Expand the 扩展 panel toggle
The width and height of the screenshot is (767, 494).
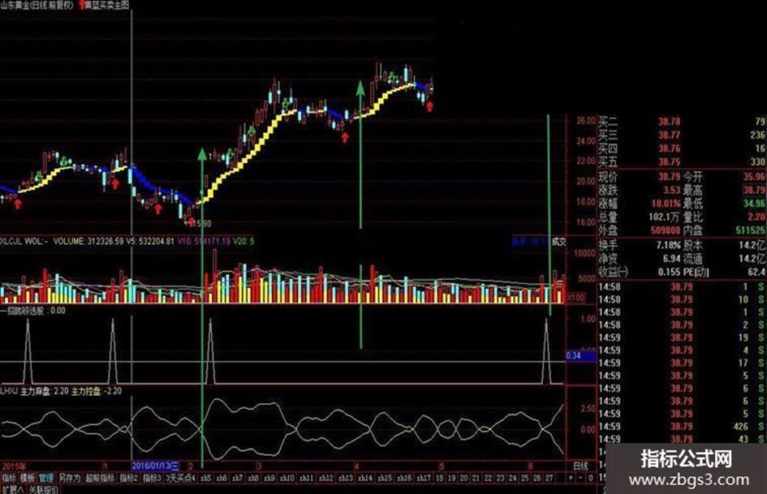click(x=11, y=490)
